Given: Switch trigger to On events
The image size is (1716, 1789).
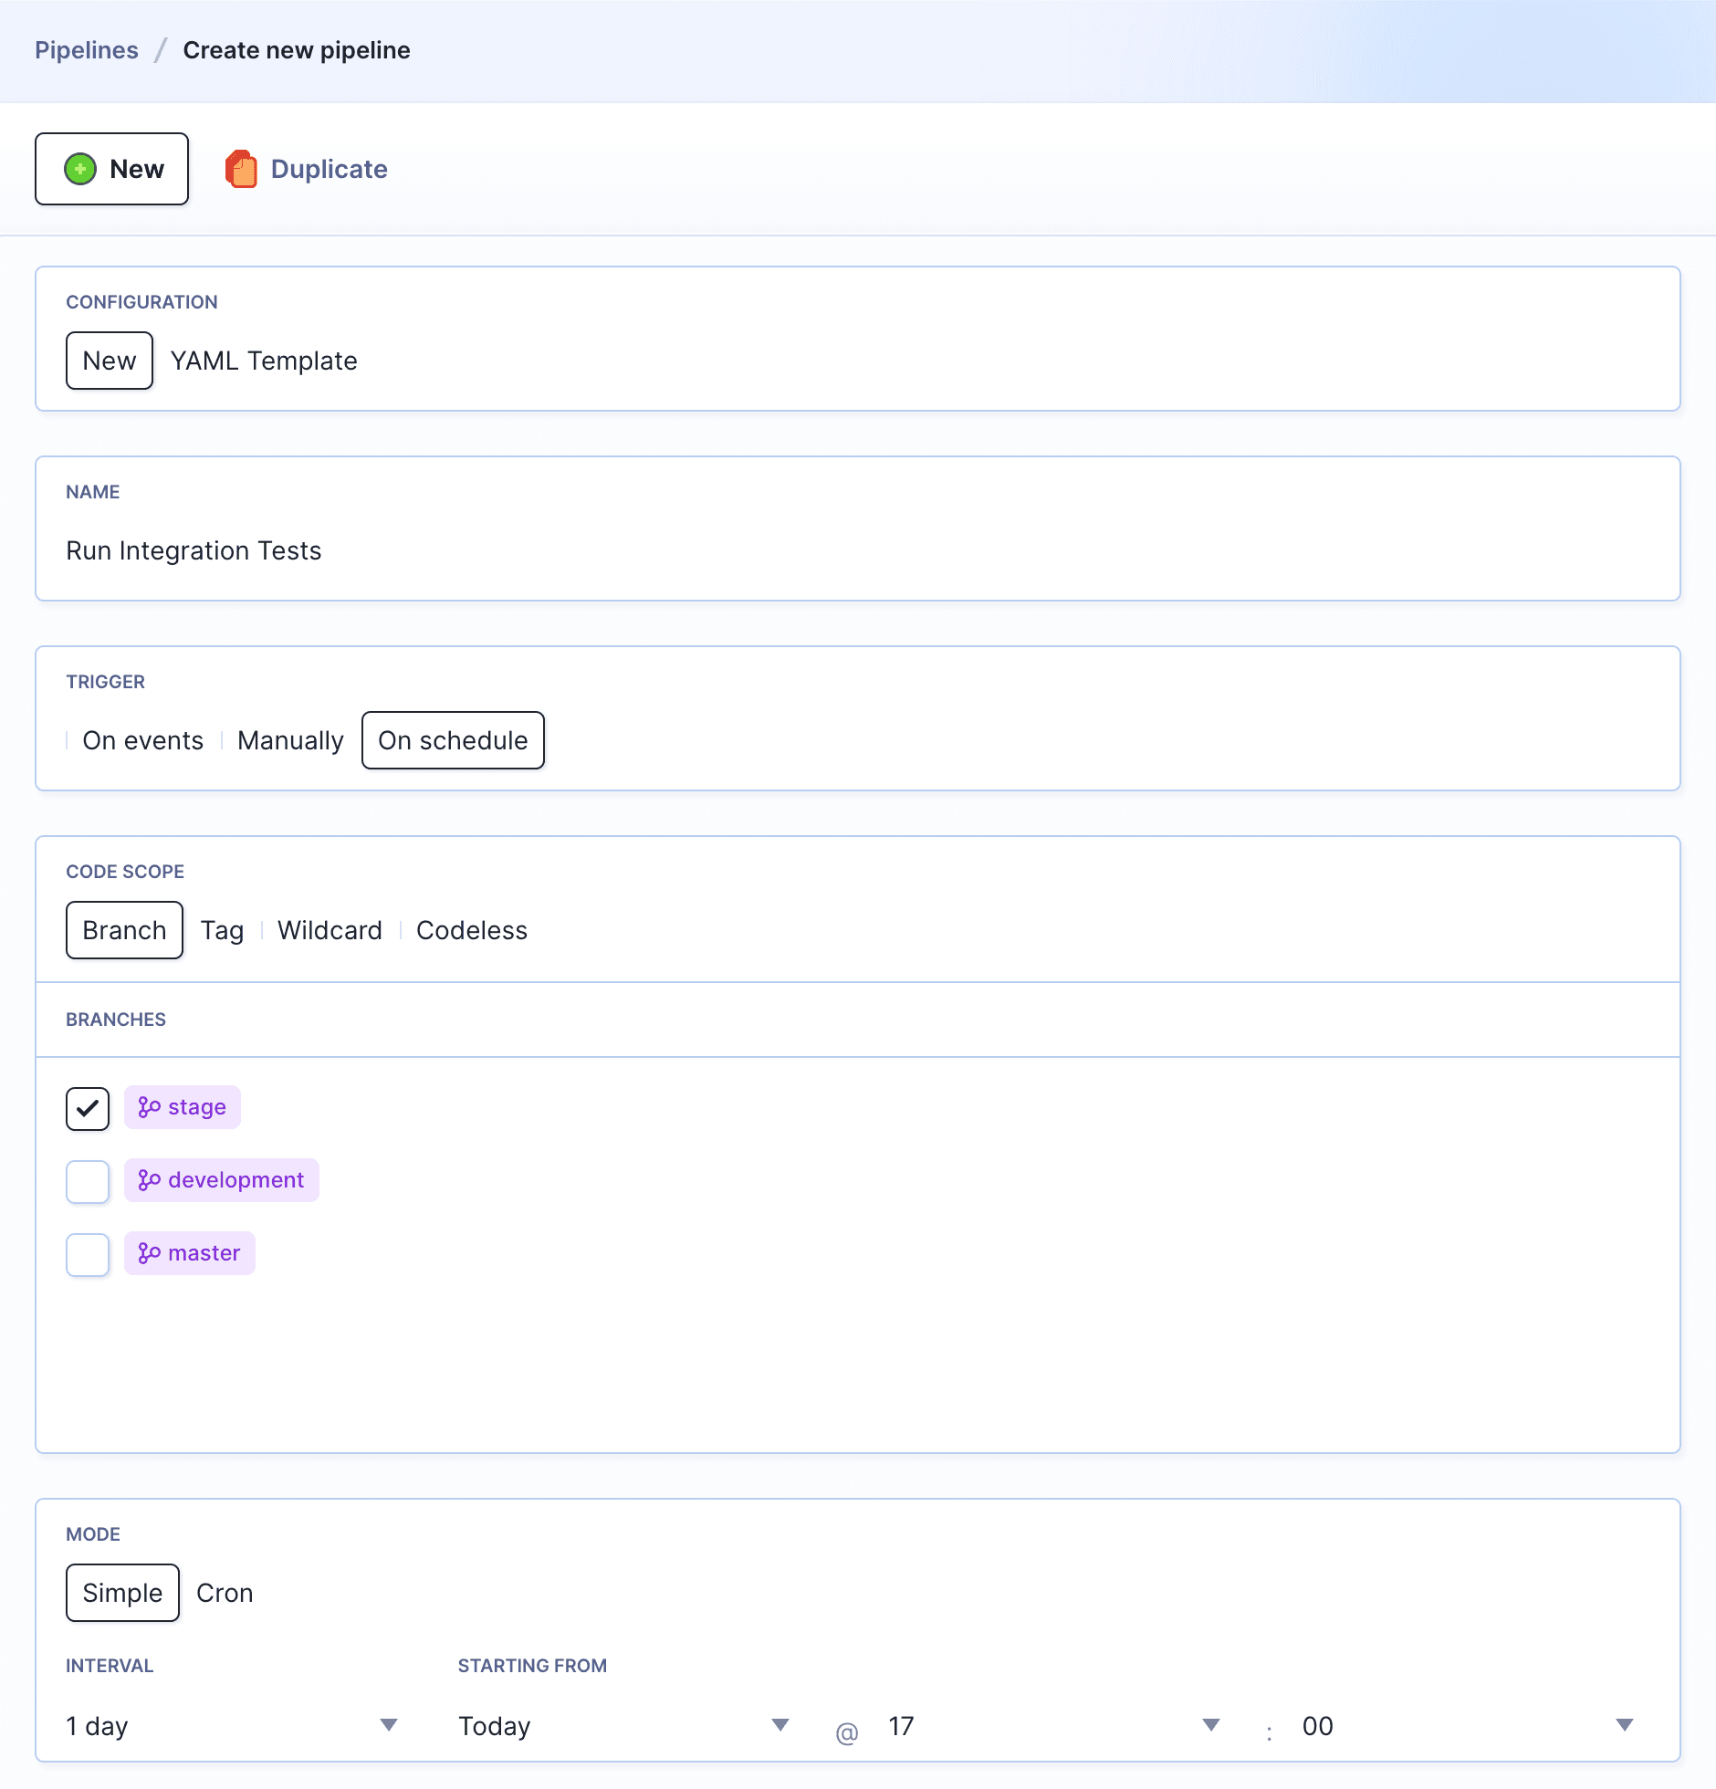Looking at the screenshot, I should point(142,740).
